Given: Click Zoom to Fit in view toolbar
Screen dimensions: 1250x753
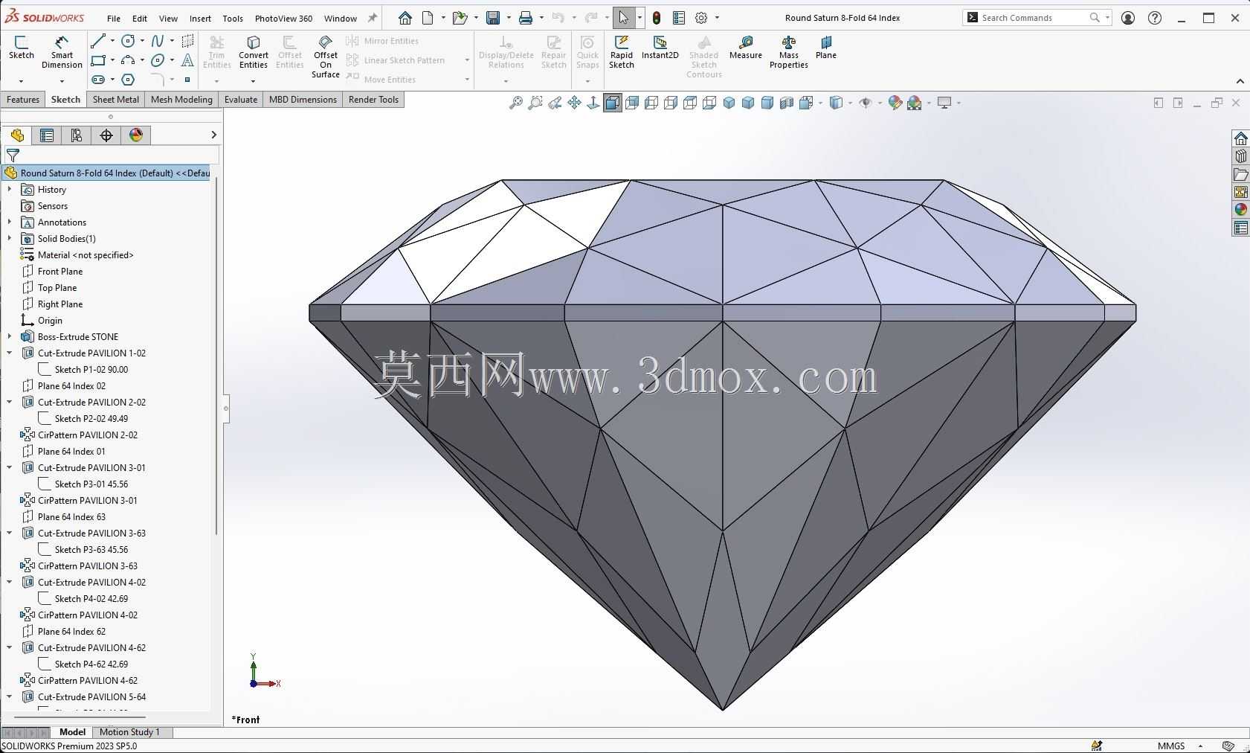Looking at the screenshot, I should click(x=515, y=103).
